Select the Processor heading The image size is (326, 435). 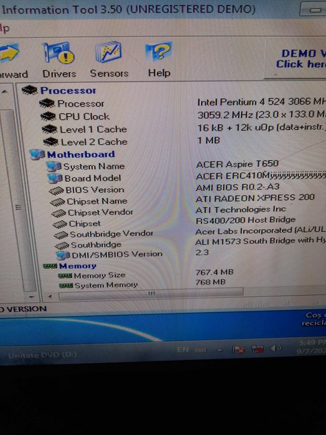(x=68, y=90)
